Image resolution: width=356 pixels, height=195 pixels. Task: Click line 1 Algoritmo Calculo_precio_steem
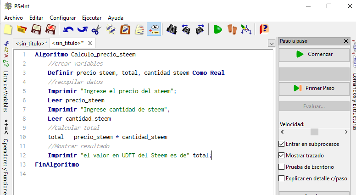click(85, 55)
